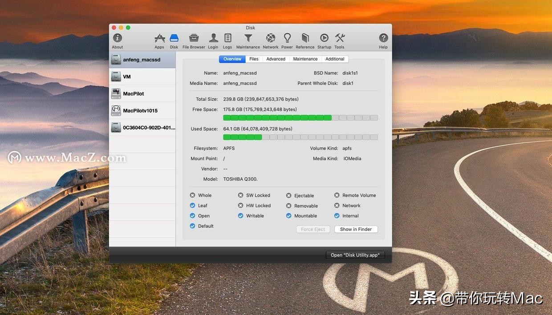Open the Startup configuration pane
Screen dimensions: 552x315
[x=324, y=40]
